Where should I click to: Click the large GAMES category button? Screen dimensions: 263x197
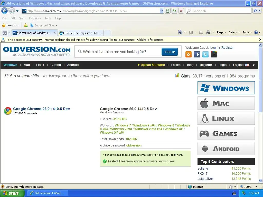(x=226, y=133)
